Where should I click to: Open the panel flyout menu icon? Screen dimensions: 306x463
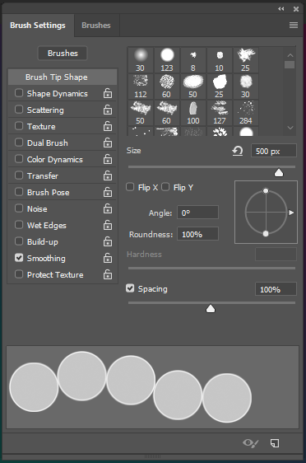294,25
